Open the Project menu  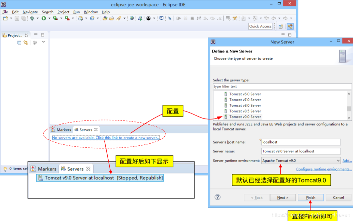pos(63,12)
